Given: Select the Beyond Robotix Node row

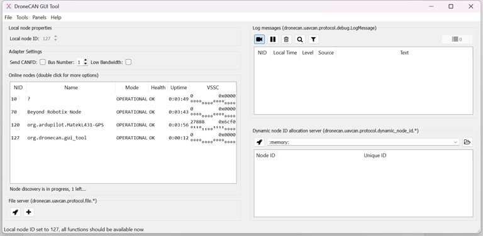Looking at the screenshot, I should point(123,112).
